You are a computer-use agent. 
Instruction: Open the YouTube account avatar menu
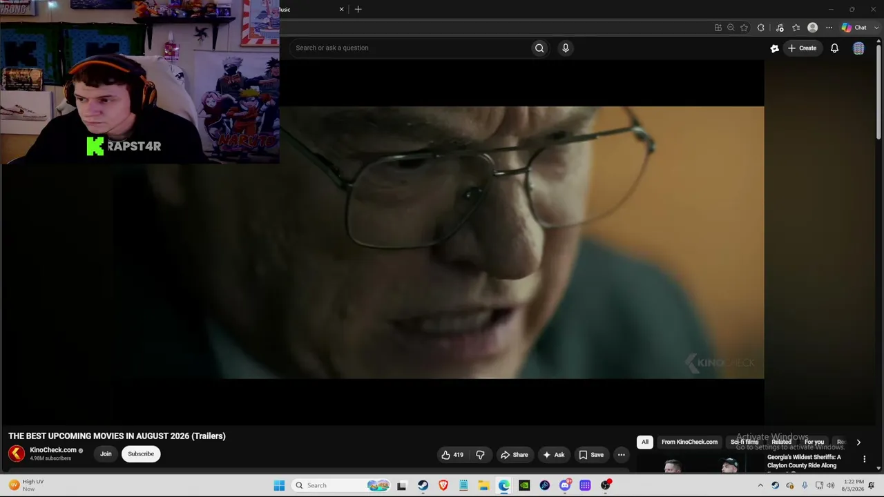coord(858,48)
